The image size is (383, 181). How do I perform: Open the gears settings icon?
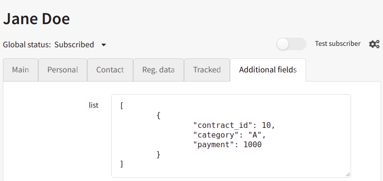374,44
